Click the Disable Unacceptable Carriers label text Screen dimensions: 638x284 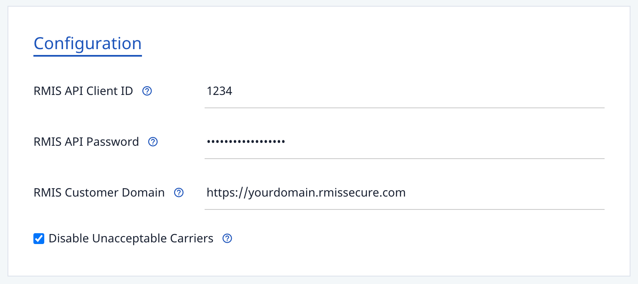tap(131, 238)
